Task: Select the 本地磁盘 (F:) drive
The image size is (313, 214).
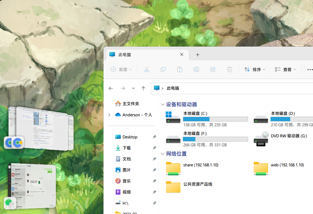Action: click(207, 139)
